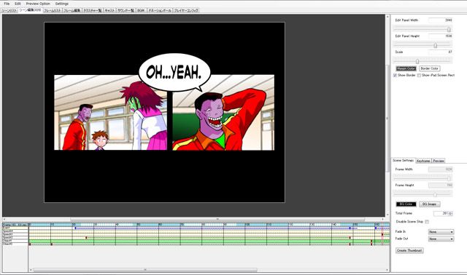Open the Preview Option menu
467x275 pixels.
(38, 4)
